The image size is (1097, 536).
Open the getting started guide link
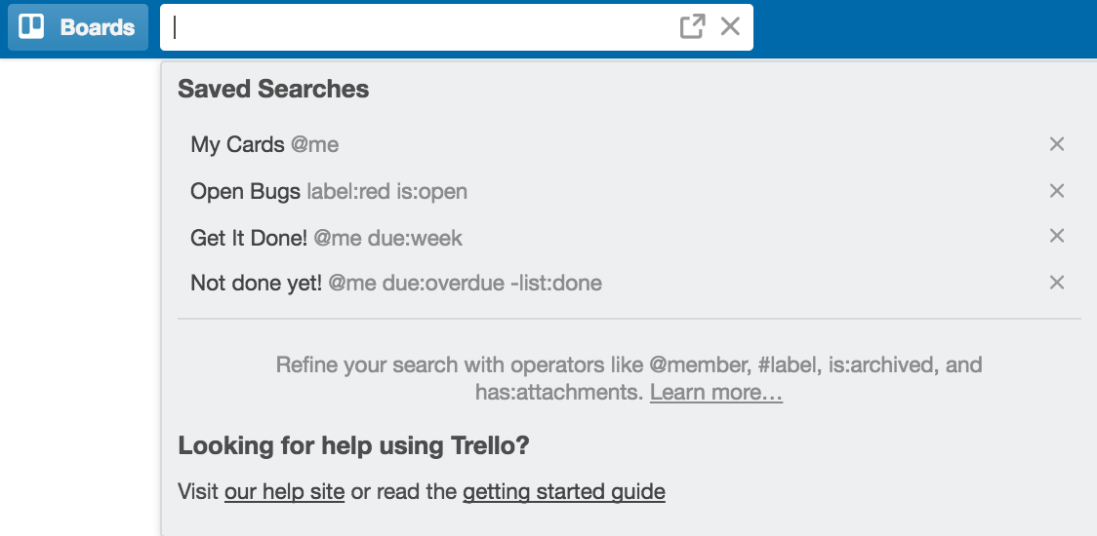pos(563,492)
